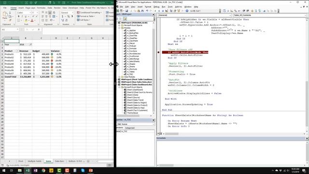The image size is (309, 174).
Task: Switch to Categorized tab in Properties
Action: 130,128
